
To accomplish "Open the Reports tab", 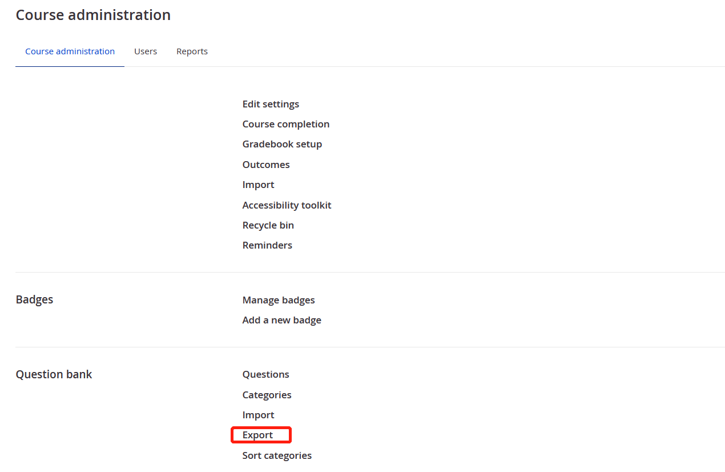I will [192, 51].
